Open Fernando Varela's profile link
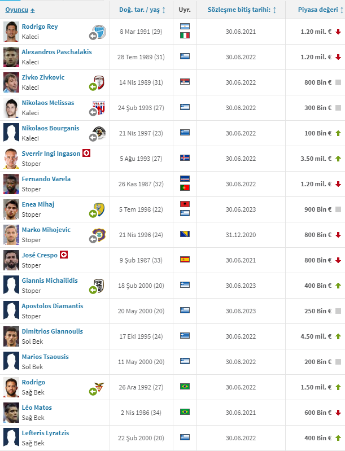The width and height of the screenshot is (345, 451). [x=46, y=178]
